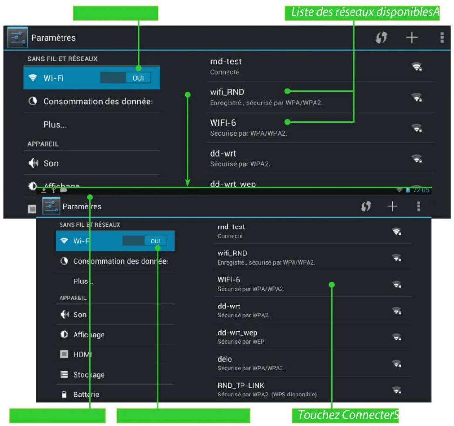Tap delo signal icon in lower screenshot

[x=397, y=364]
